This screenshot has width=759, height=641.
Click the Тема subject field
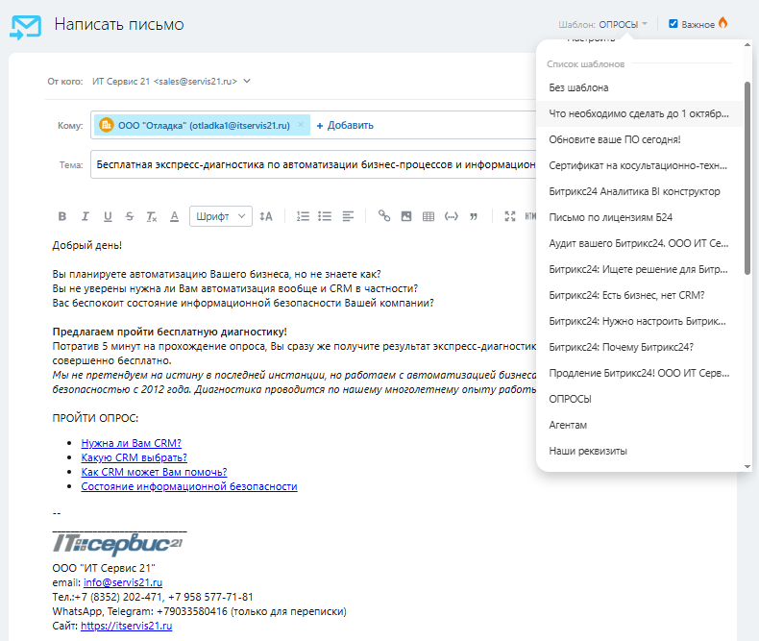coord(313,164)
